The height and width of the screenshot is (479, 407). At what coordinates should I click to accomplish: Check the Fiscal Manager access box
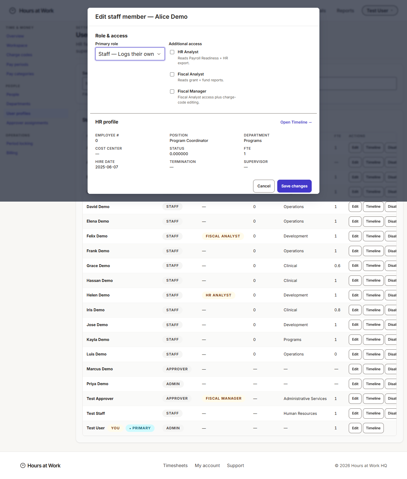pyautogui.click(x=172, y=91)
